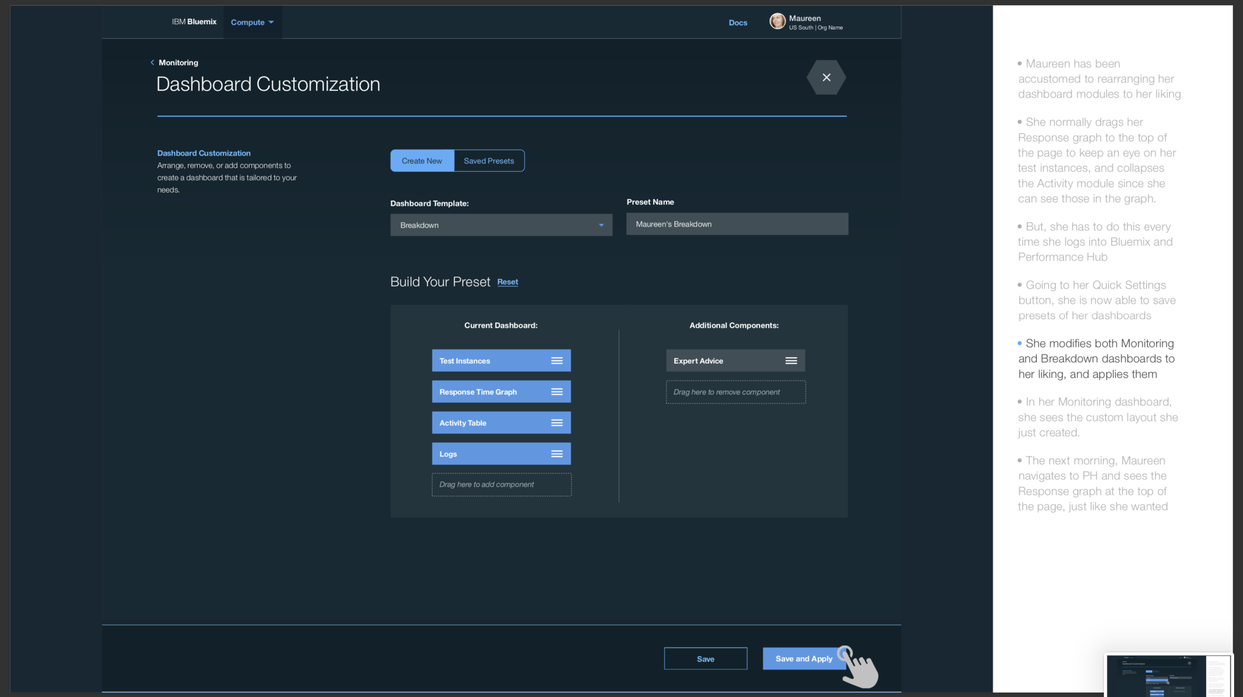Click Response Time Graph drag handle icon
The height and width of the screenshot is (697, 1243).
(x=556, y=392)
